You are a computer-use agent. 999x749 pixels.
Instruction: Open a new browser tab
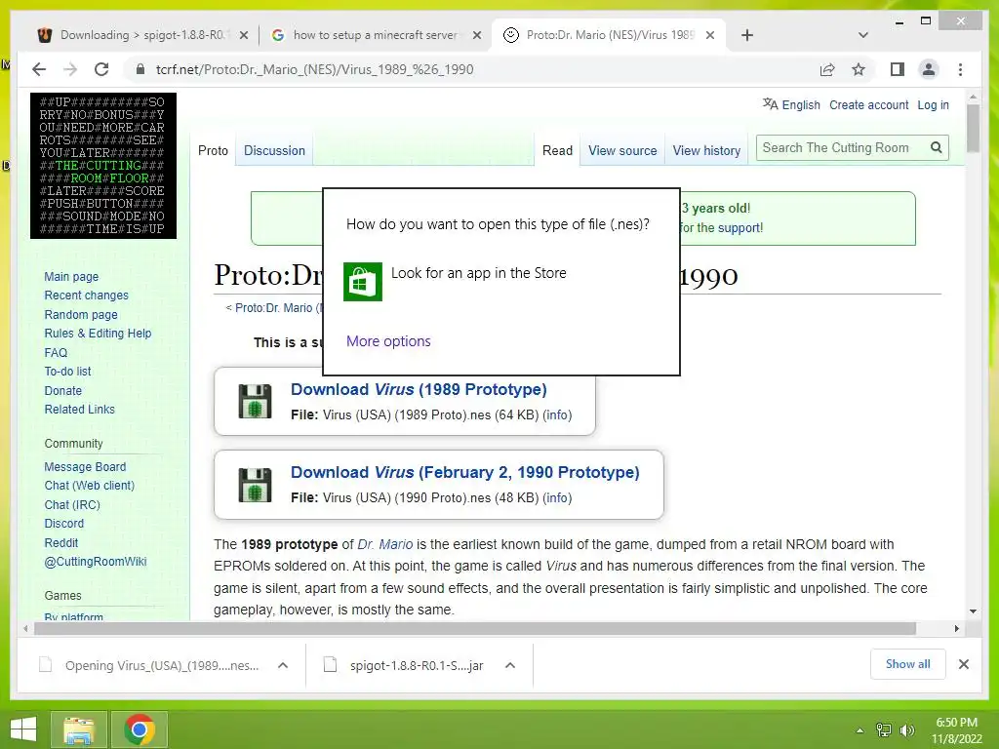[x=747, y=35]
